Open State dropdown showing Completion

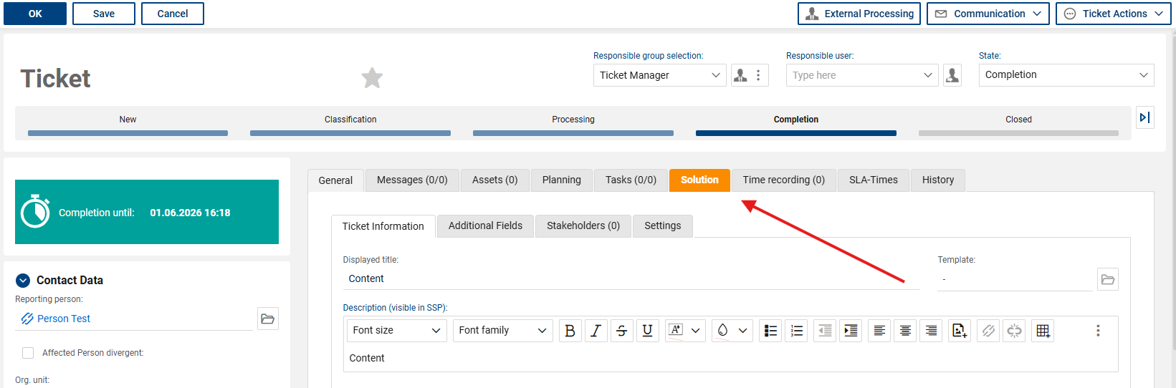pyautogui.click(x=1066, y=75)
